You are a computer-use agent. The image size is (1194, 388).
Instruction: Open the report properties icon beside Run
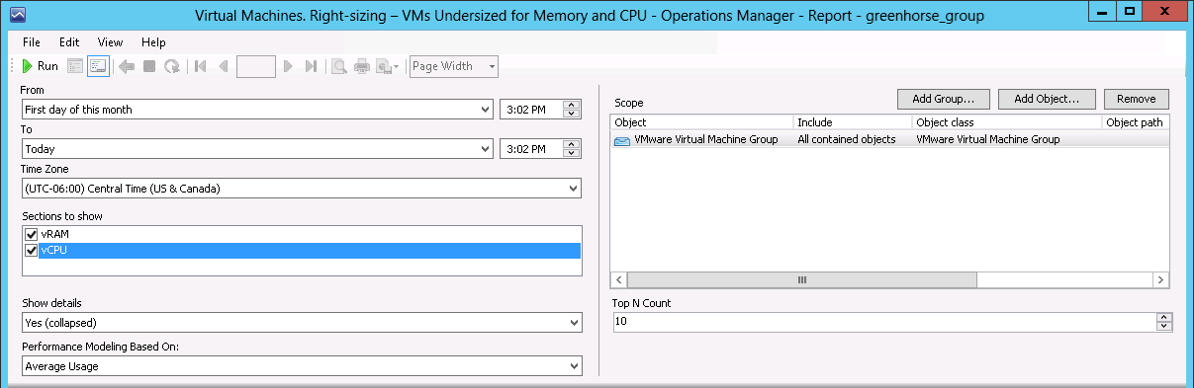pos(75,66)
